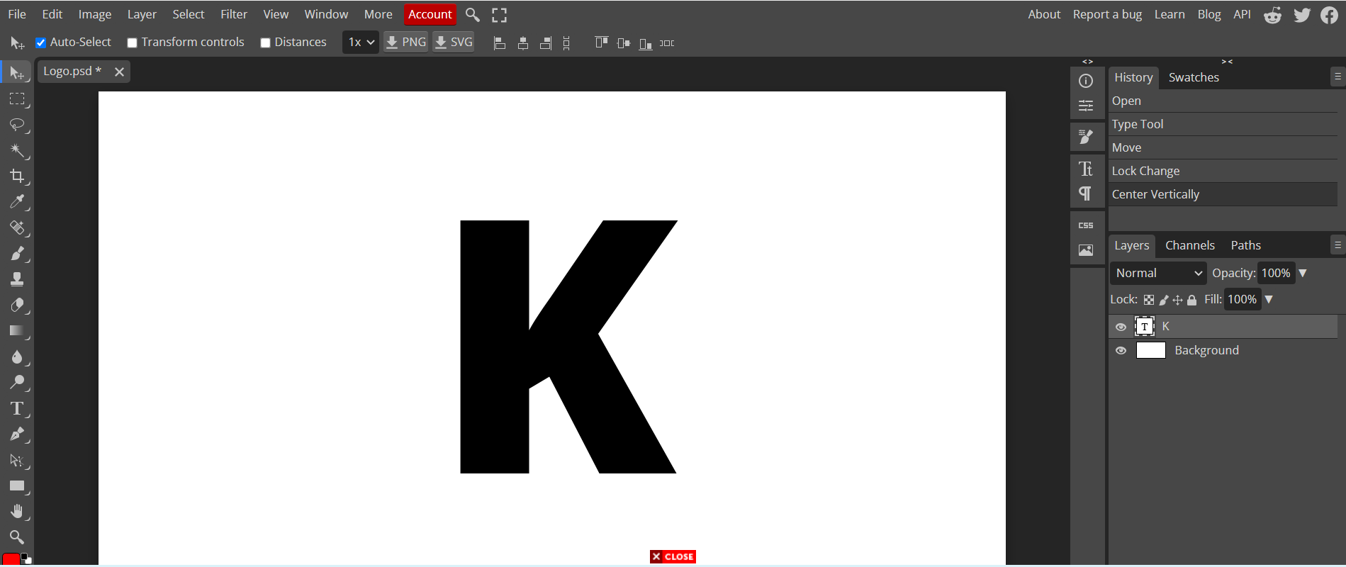Open the Normal blend mode dropdown

pos(1158,273)
